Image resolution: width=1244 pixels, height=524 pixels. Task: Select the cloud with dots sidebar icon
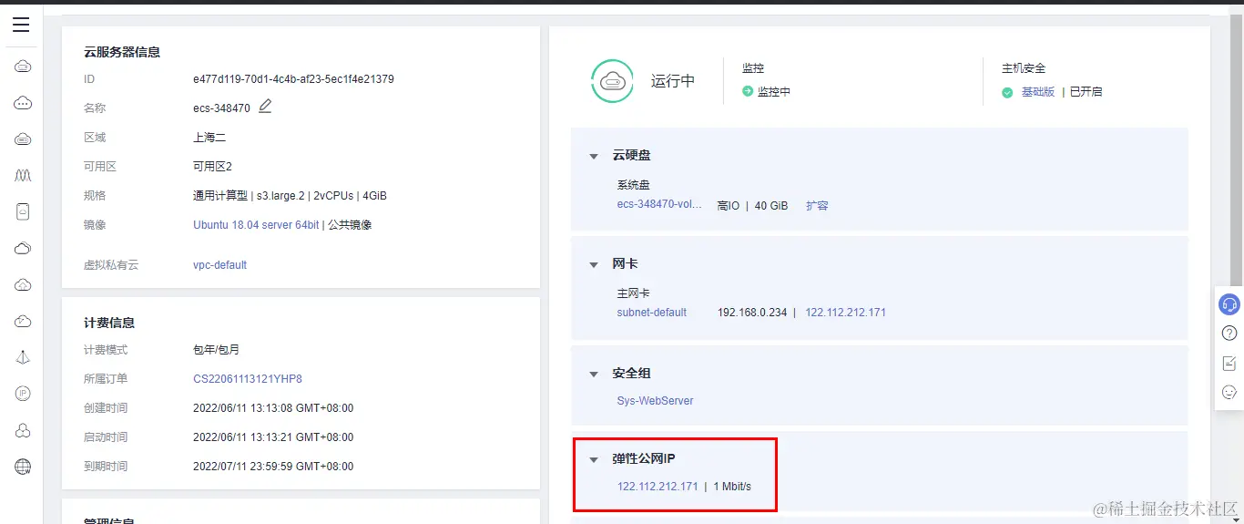[x=23, y=103]
